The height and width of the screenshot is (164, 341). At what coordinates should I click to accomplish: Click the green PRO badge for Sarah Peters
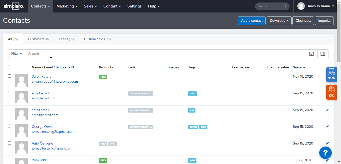(x=103, y=77)
